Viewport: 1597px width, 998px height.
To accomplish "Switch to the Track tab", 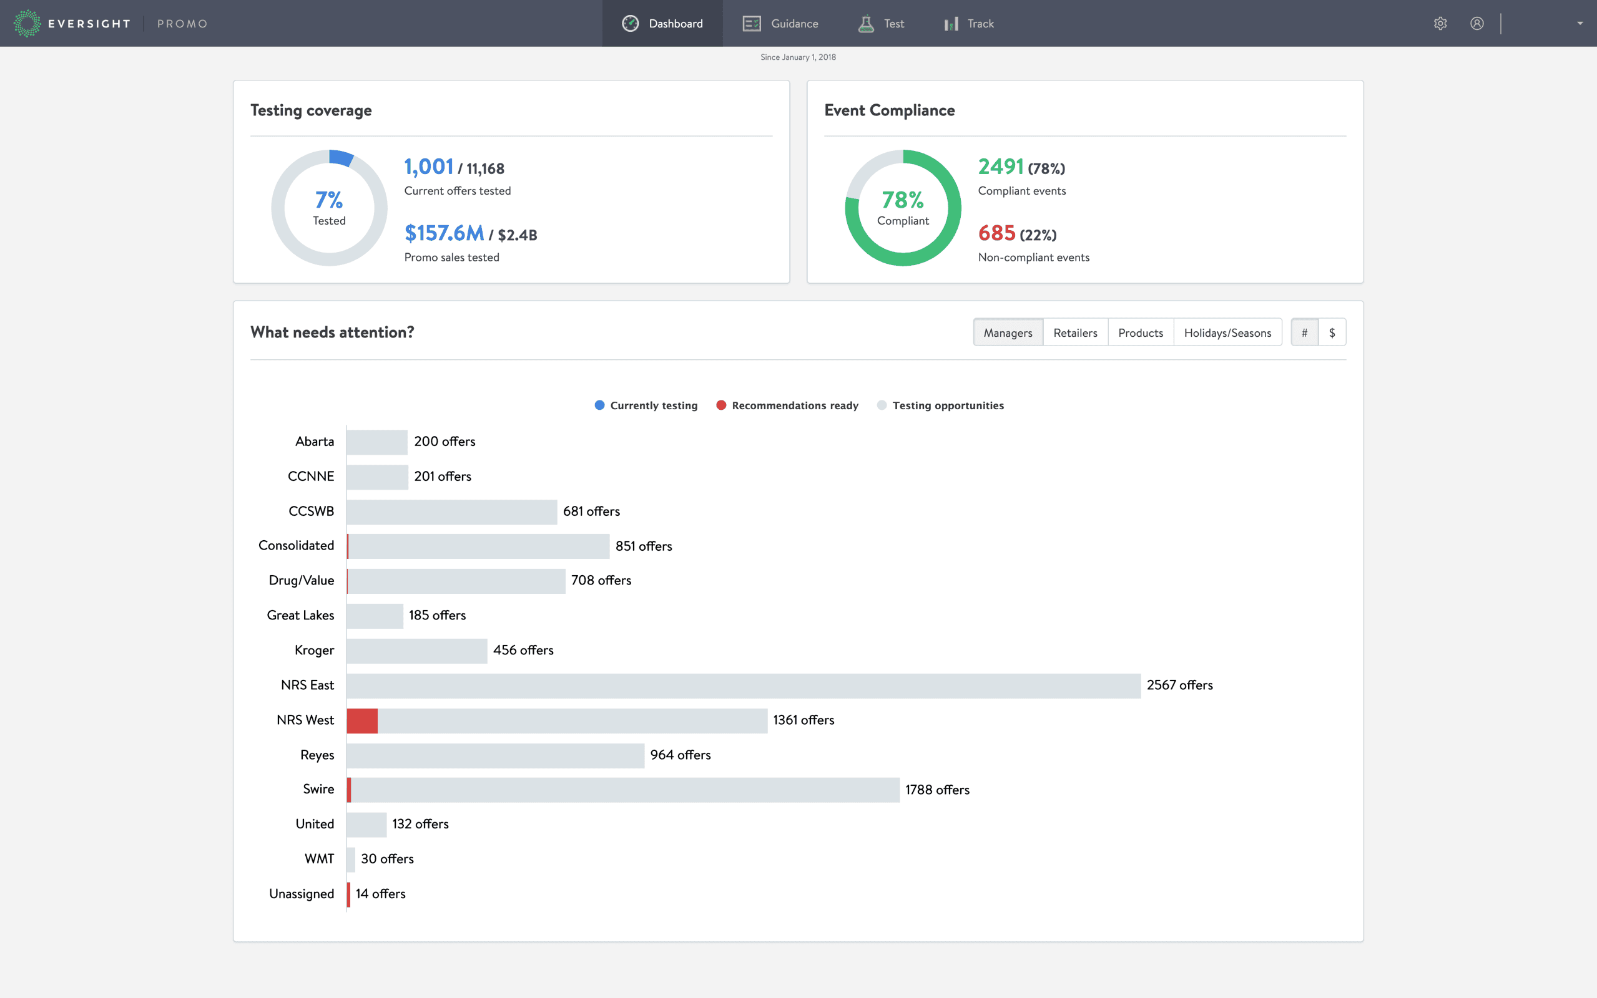I will (x=968, y=23).
